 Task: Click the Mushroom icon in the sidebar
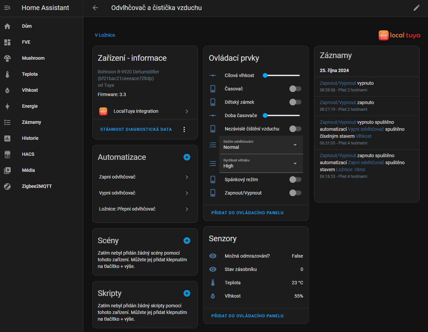coord(7,58)
